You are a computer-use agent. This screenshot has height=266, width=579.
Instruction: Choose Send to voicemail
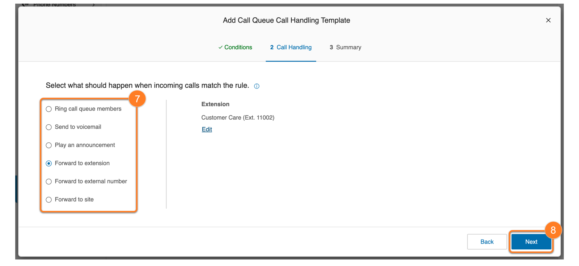coord(49,127)
